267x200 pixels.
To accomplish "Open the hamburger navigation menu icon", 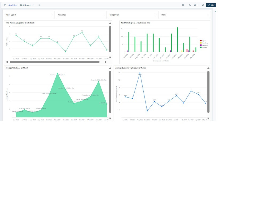I will click(x=5, y=5).
